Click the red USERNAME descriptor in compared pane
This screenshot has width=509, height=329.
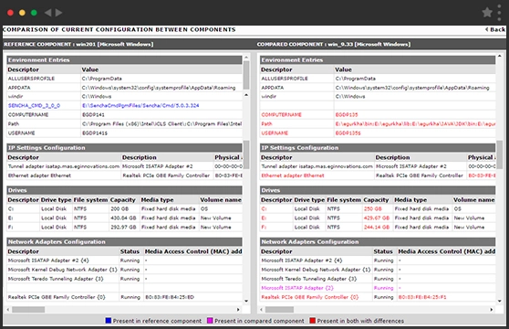(x=275, y=133)
